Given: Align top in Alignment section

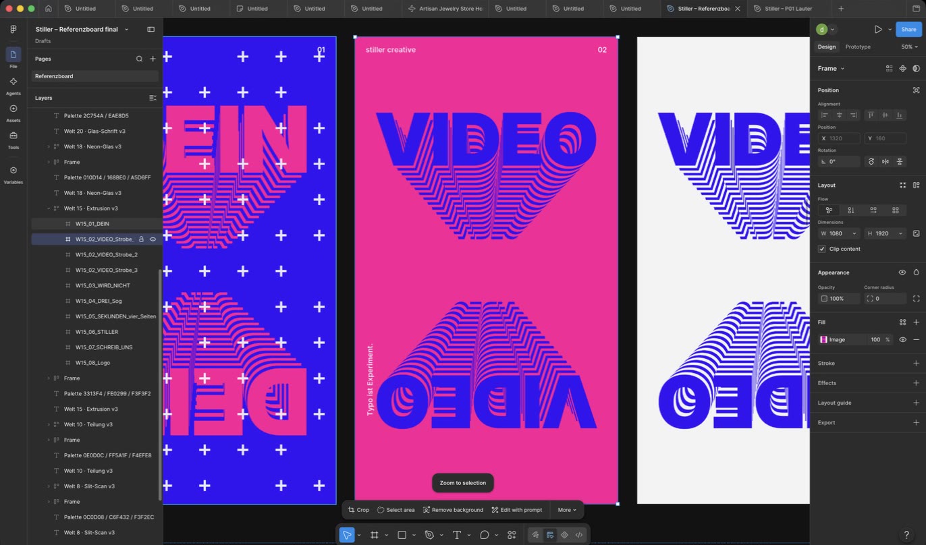Looking at the screenshot, I should 871,115.
